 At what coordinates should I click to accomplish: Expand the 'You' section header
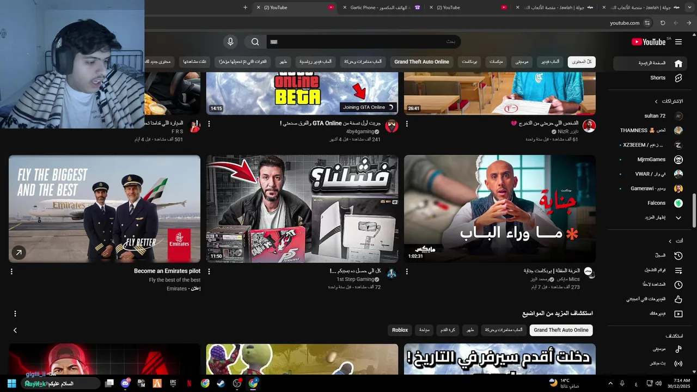pyautogui.click(x=675, y=241)
